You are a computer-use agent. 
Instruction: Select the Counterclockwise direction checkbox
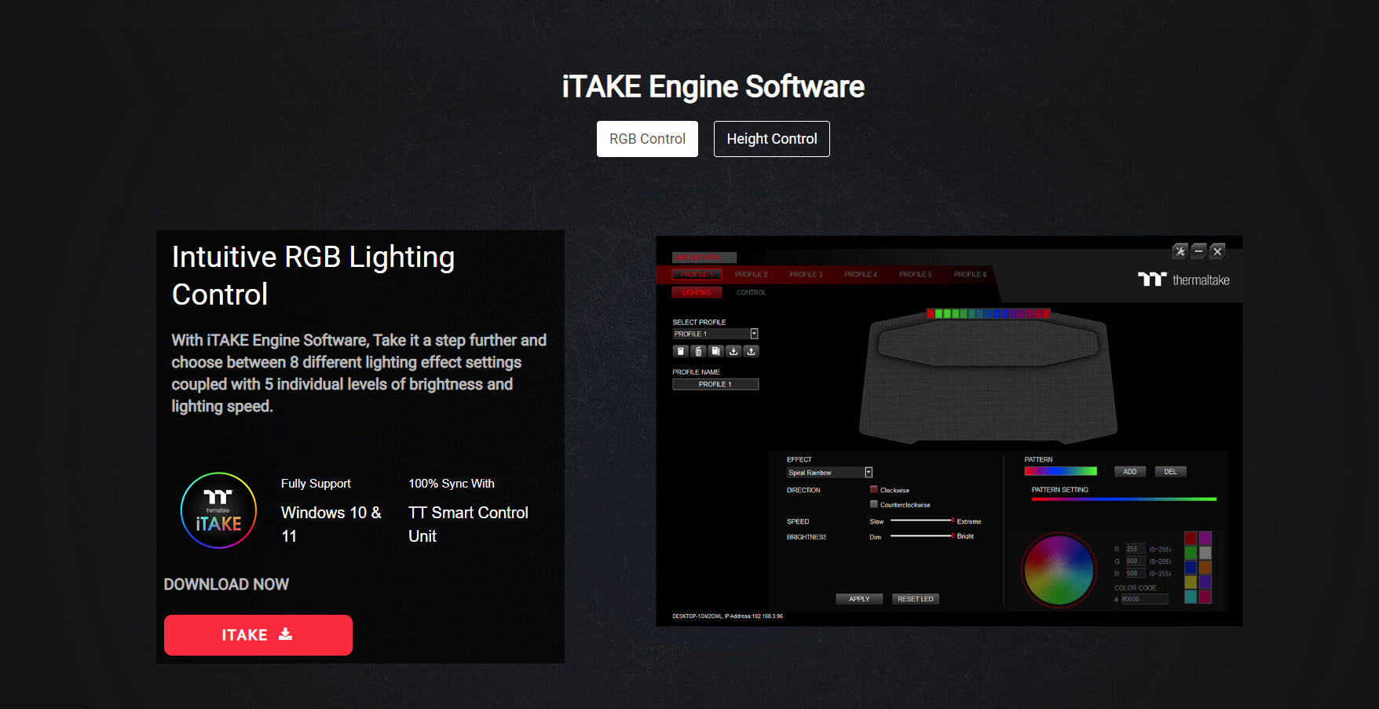[873, 504]
